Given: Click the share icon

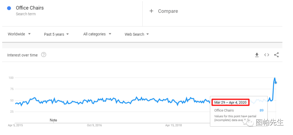Looking at the screenshot, I should [x=276, y=55].
